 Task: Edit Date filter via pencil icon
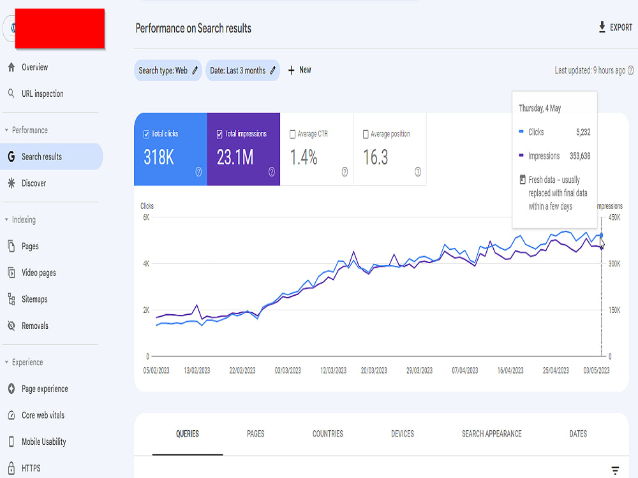[x=273, y=70]
